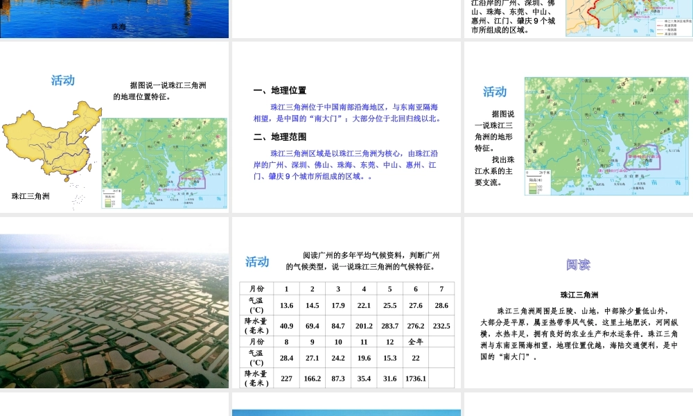
Task: Click the 活动 title on the China map slide
Action: [x=63, y=80]
